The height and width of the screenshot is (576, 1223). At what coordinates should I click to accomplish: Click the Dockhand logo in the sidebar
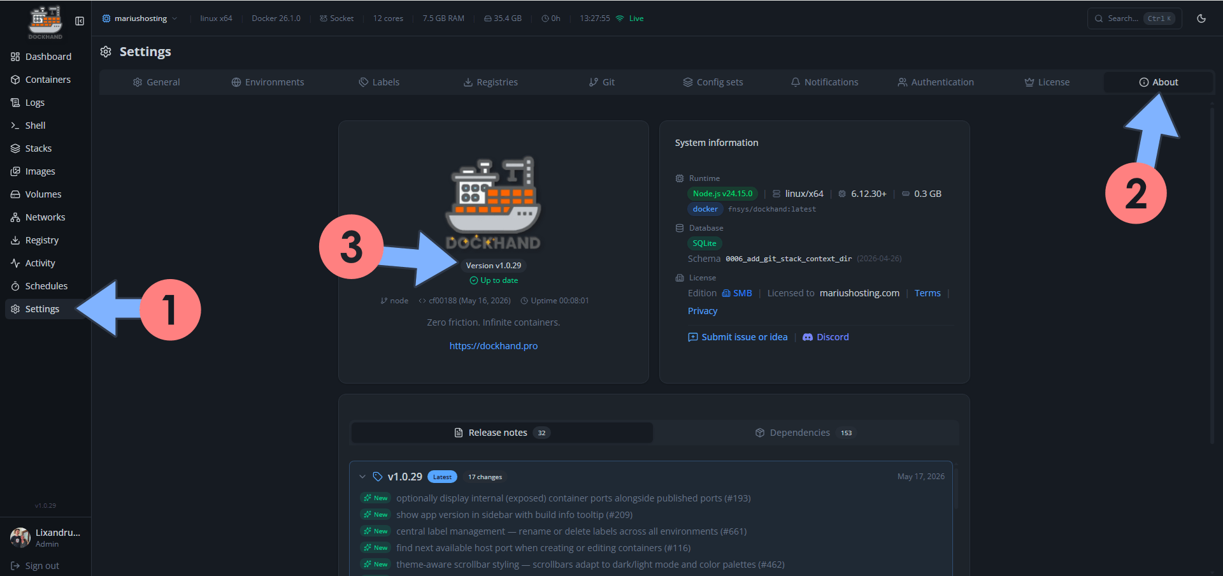click(x=45, y=22)
